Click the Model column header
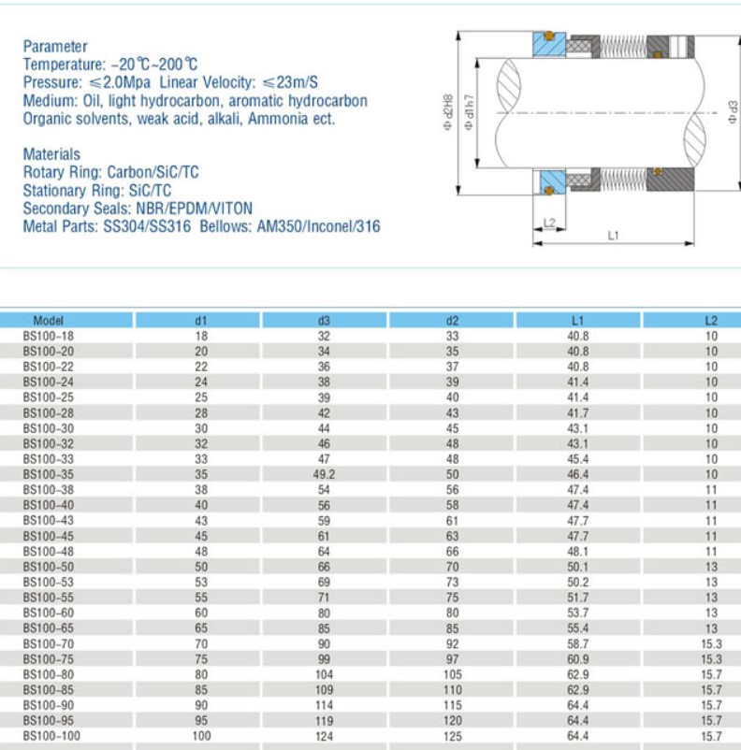Image resolution: width=741 pixels, height=750 pixels. click(47, 321)
